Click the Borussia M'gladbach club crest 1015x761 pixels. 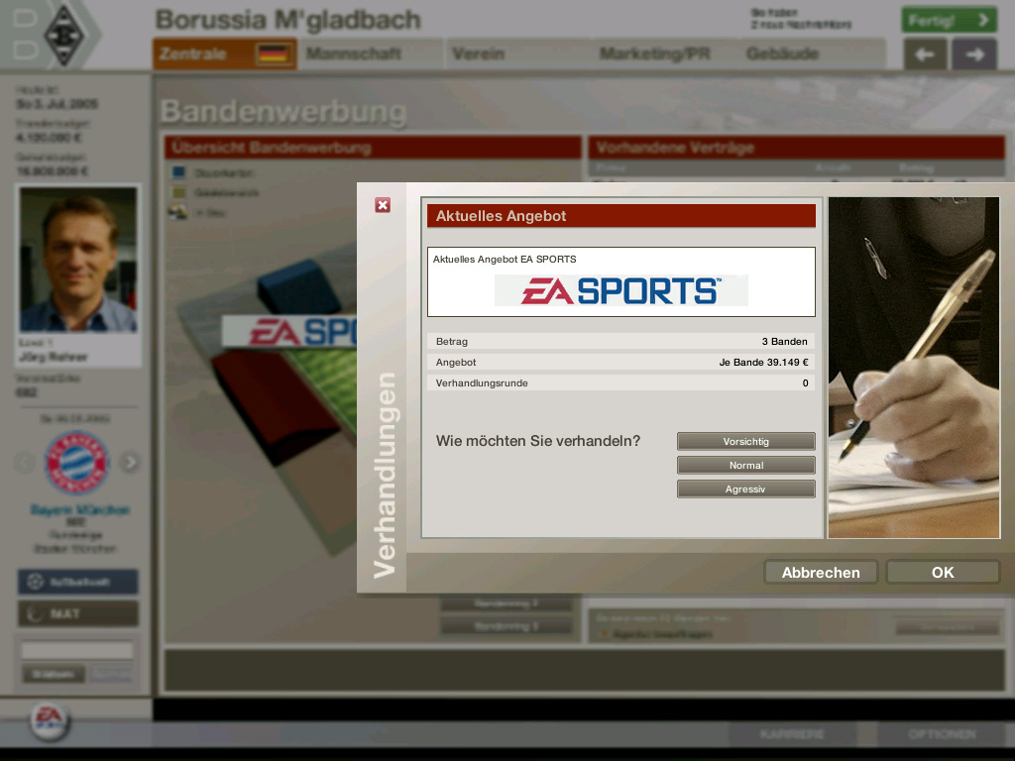click(65, 35)
